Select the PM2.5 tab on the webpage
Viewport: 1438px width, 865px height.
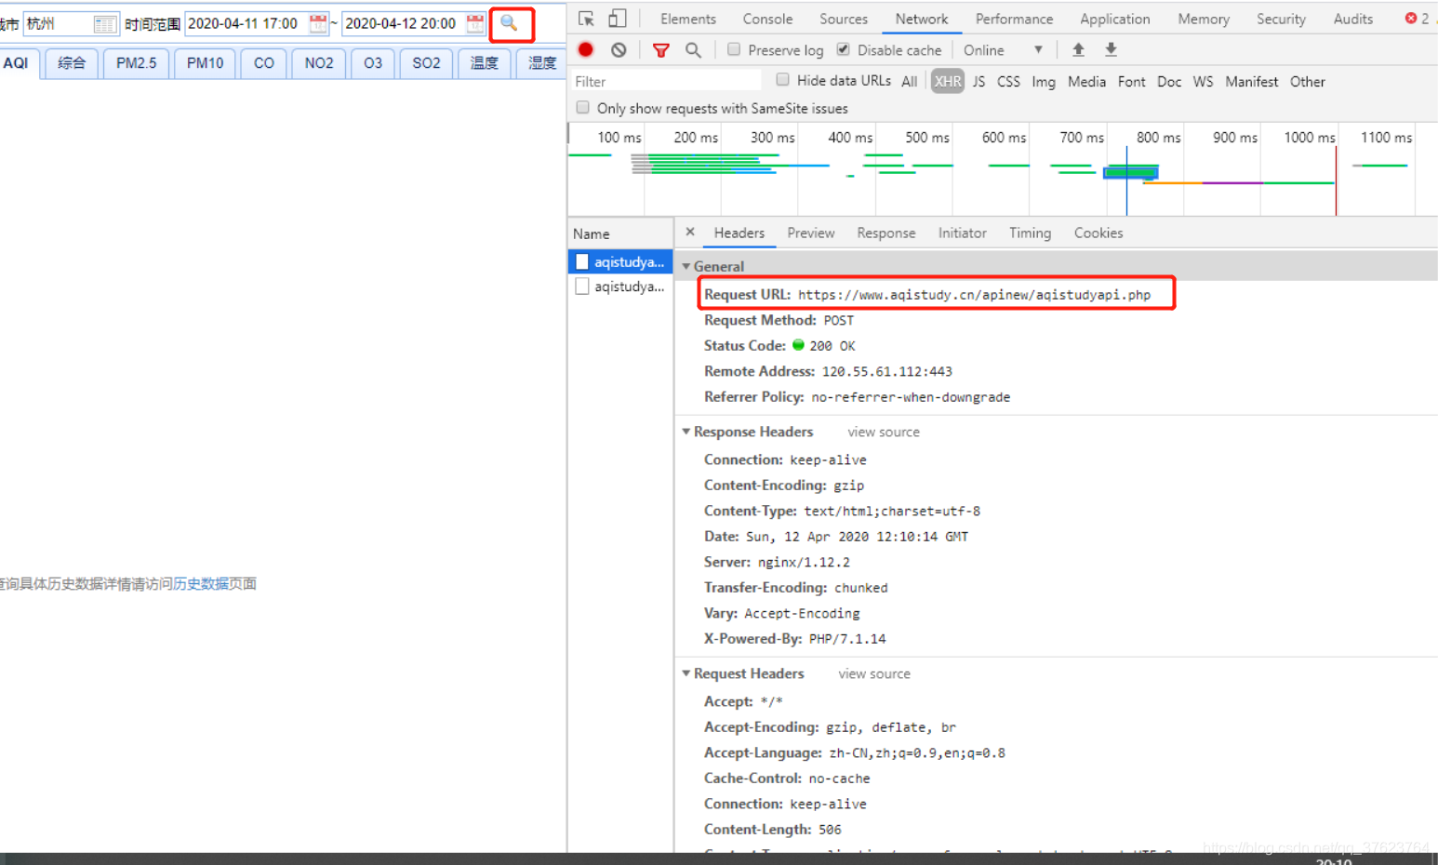click(x=136, y=63)
